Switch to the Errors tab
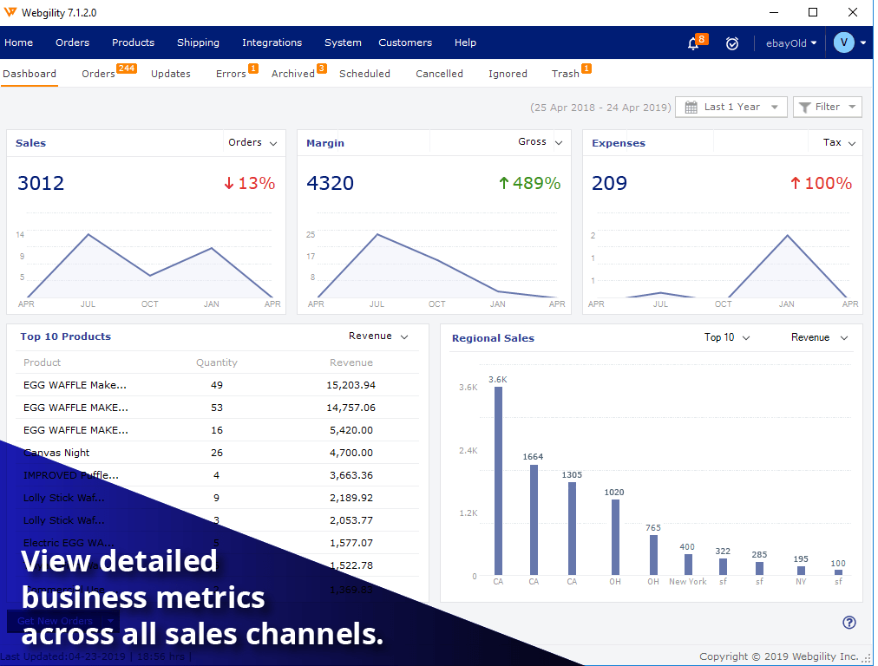 tap(231, 74)
